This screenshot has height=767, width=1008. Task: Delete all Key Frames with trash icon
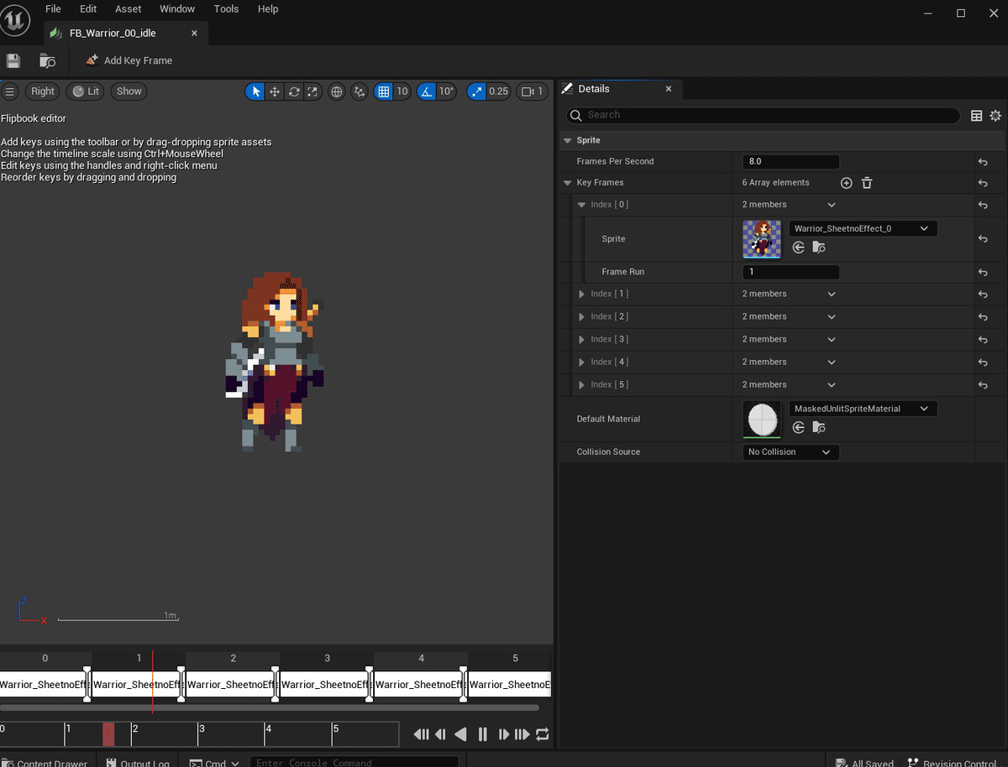(x=867, y=183)
